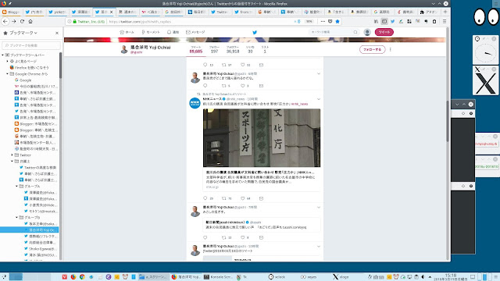500x281 pixels.
Task: Open the 通知 notifications item
Action: click(x=173, y=32)
